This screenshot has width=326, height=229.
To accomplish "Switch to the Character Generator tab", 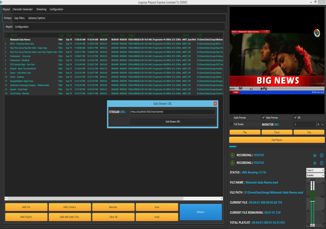I will 23,9.
